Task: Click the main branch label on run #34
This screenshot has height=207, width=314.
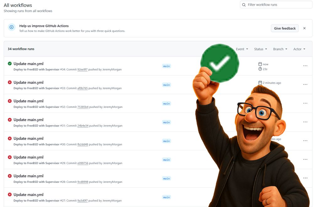Action: coord(166,66)
